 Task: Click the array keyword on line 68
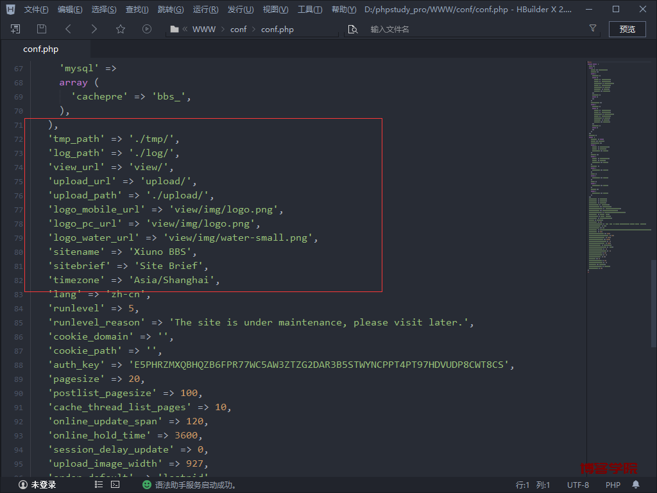click(x=73, y=83)
